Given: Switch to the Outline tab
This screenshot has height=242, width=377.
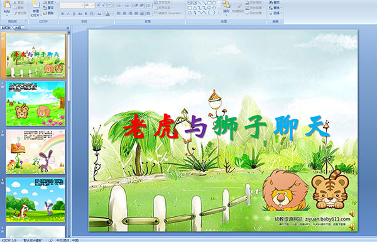Looking at the screenshot, I should 18,28.
